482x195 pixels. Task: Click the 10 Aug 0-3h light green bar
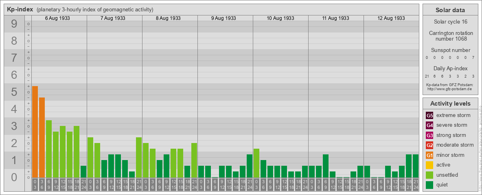256,163
